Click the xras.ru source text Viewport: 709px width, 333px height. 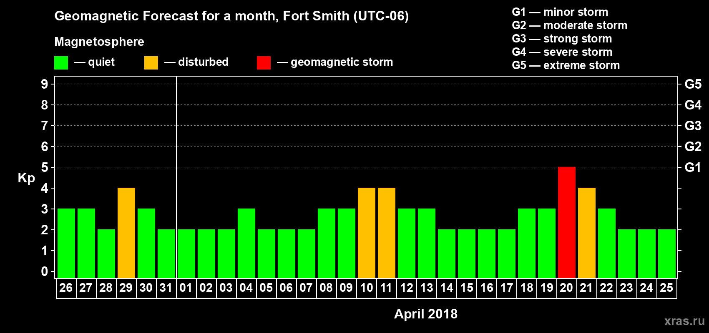point(684,321)
